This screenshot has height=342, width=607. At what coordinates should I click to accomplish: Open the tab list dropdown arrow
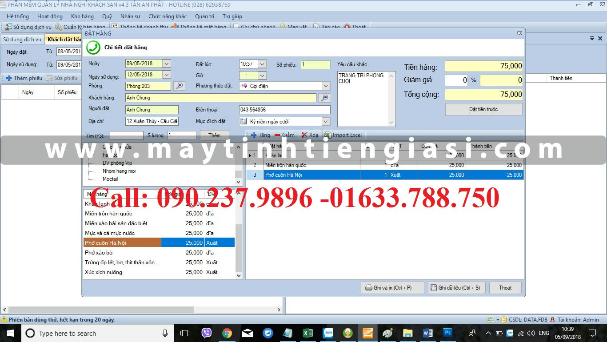tap(592, 39)
